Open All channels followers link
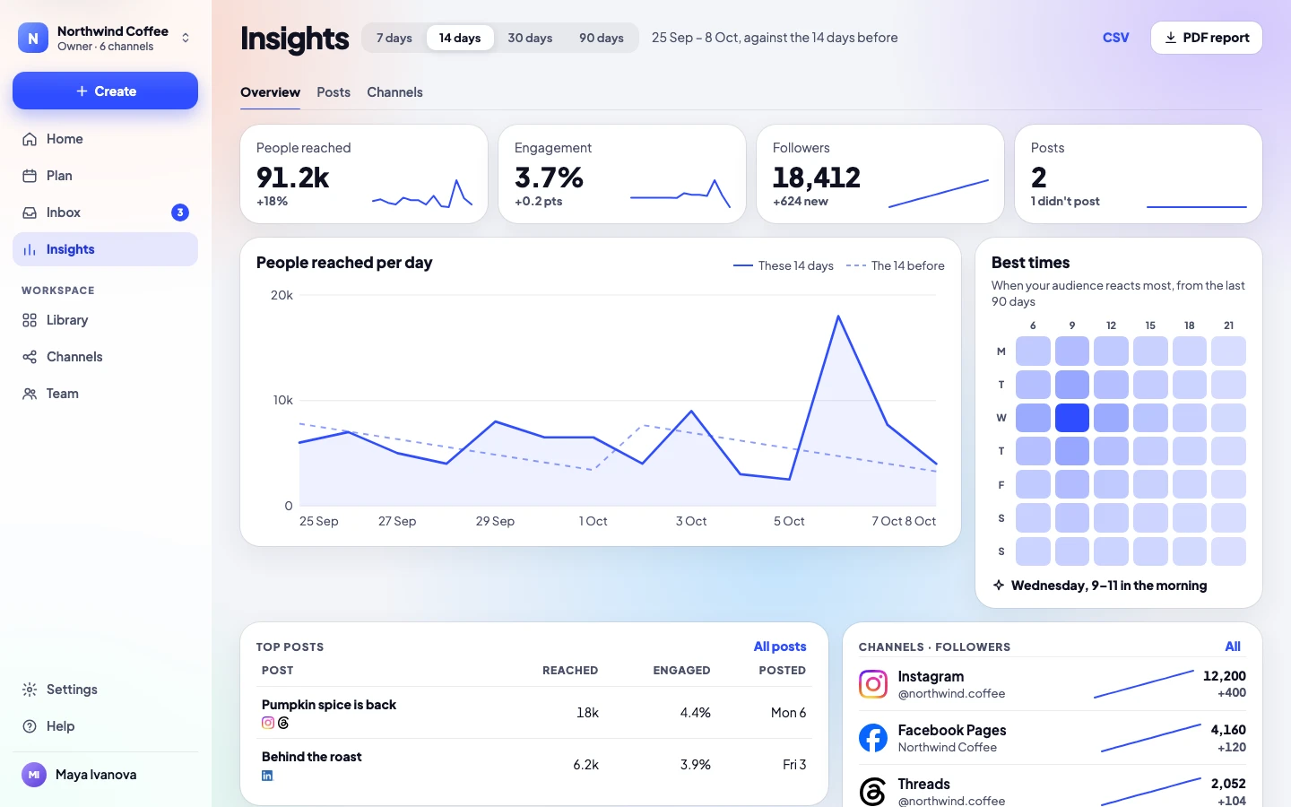Screen dimensions: 1291x807 coord(1233,646)
